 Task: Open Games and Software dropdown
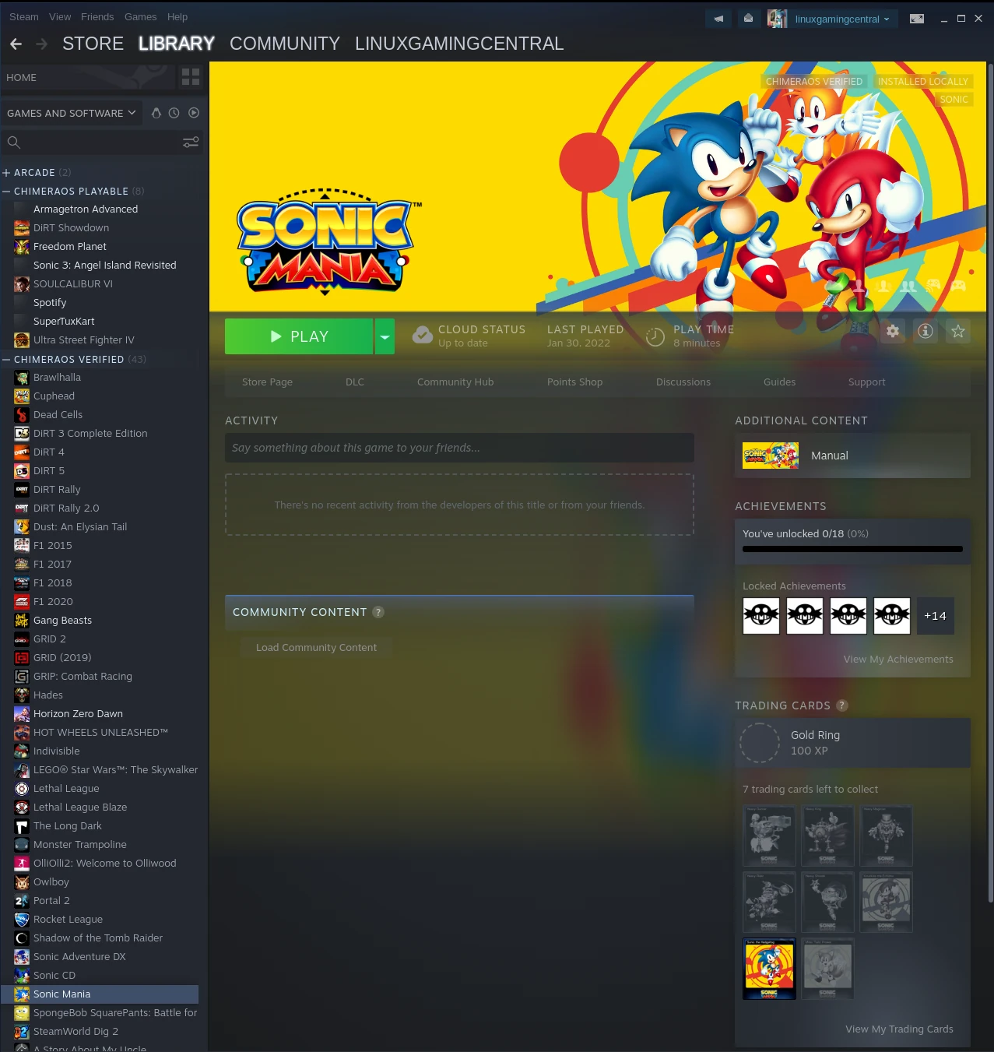[71, 113]
